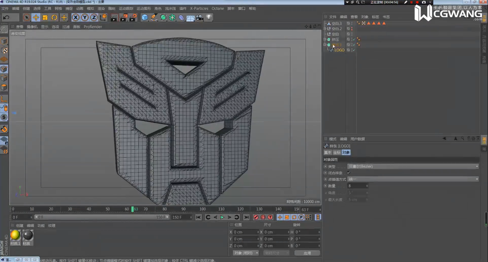This screenshot has height=262, width=488.
Task: Select the Magnet snapping tool in left sidebar
Action: (x=4, y=129)
